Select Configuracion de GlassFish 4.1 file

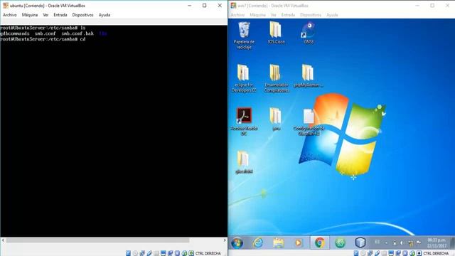(x=309, y=122)
